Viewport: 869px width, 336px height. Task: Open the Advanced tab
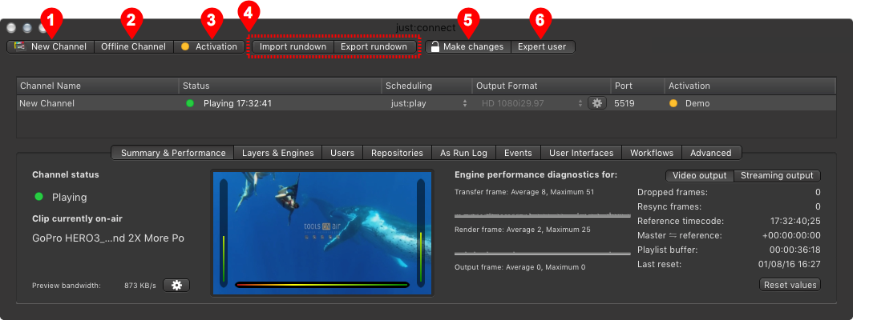[x=711, y=153]
